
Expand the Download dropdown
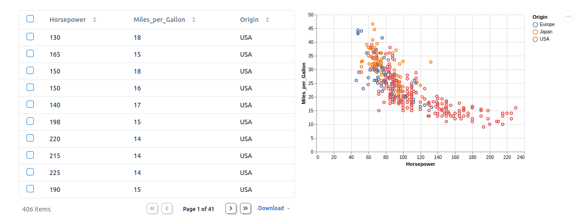[x=274, y=208]
